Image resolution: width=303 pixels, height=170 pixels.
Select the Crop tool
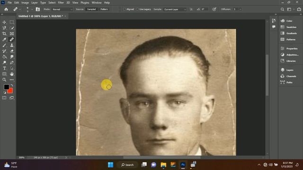[x=4, y=34]
